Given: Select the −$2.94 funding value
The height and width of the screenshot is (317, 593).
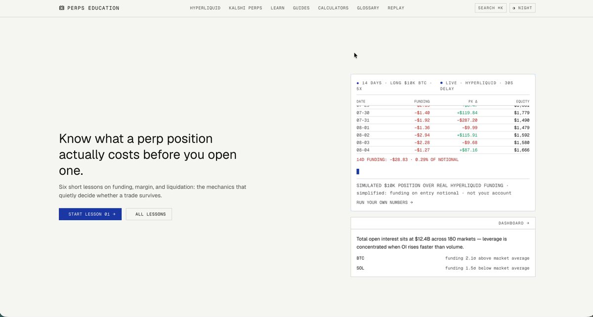Looking at the screenshot, I should click(x=422, y=135).
